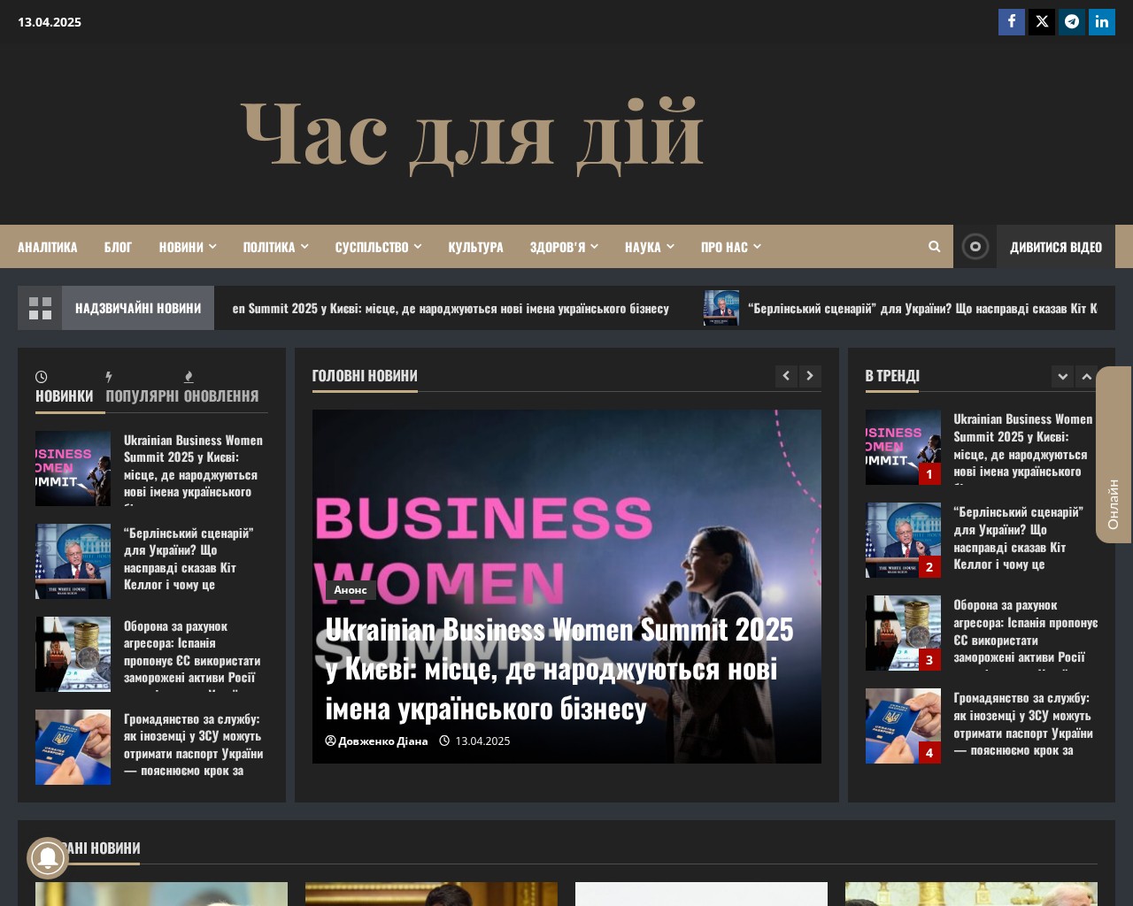Open the Аналітика menu item

pos(48,247)
